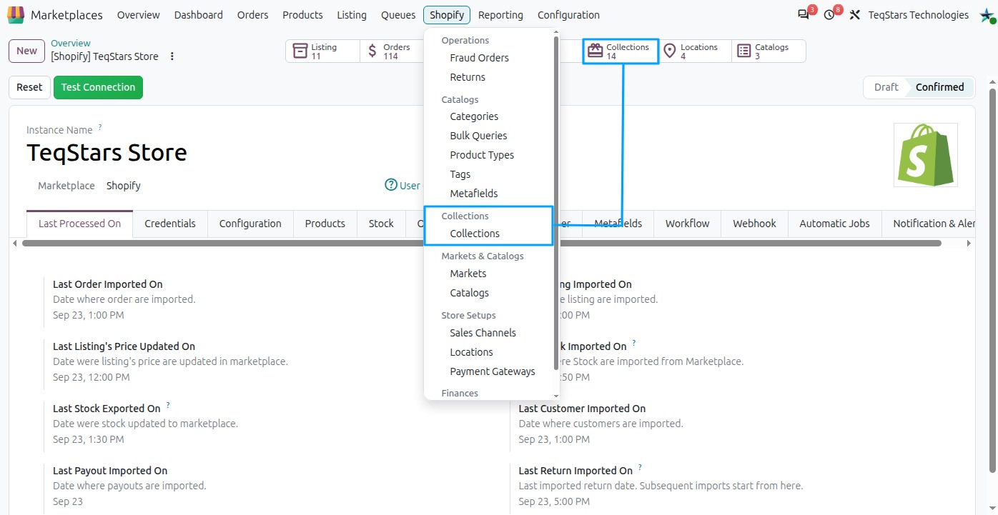Select Payment Gateways menu entry
The height and width of the screenshot is (515, 998).
click(x=493, y=371)
